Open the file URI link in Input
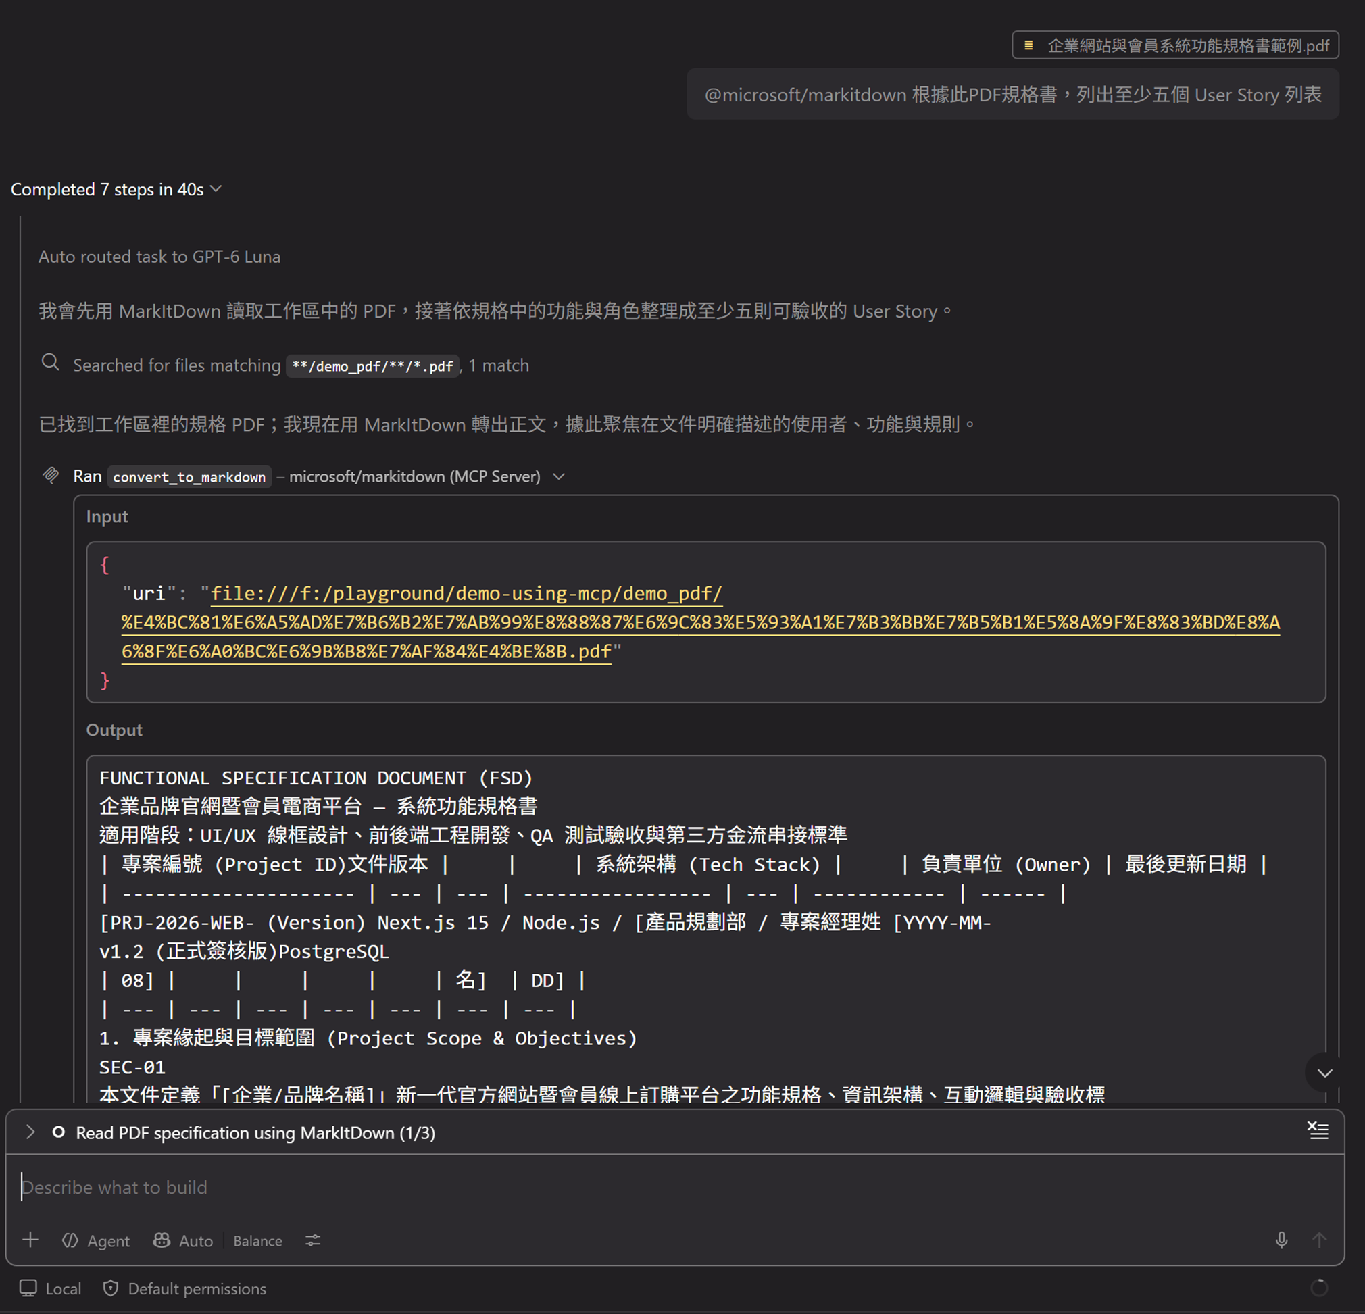 click(x=700, y=622)
